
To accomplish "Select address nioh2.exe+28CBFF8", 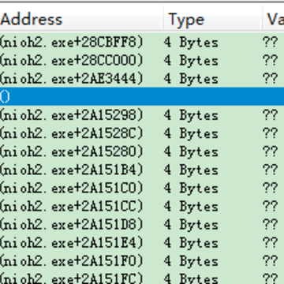I will (x=72, y=42).
